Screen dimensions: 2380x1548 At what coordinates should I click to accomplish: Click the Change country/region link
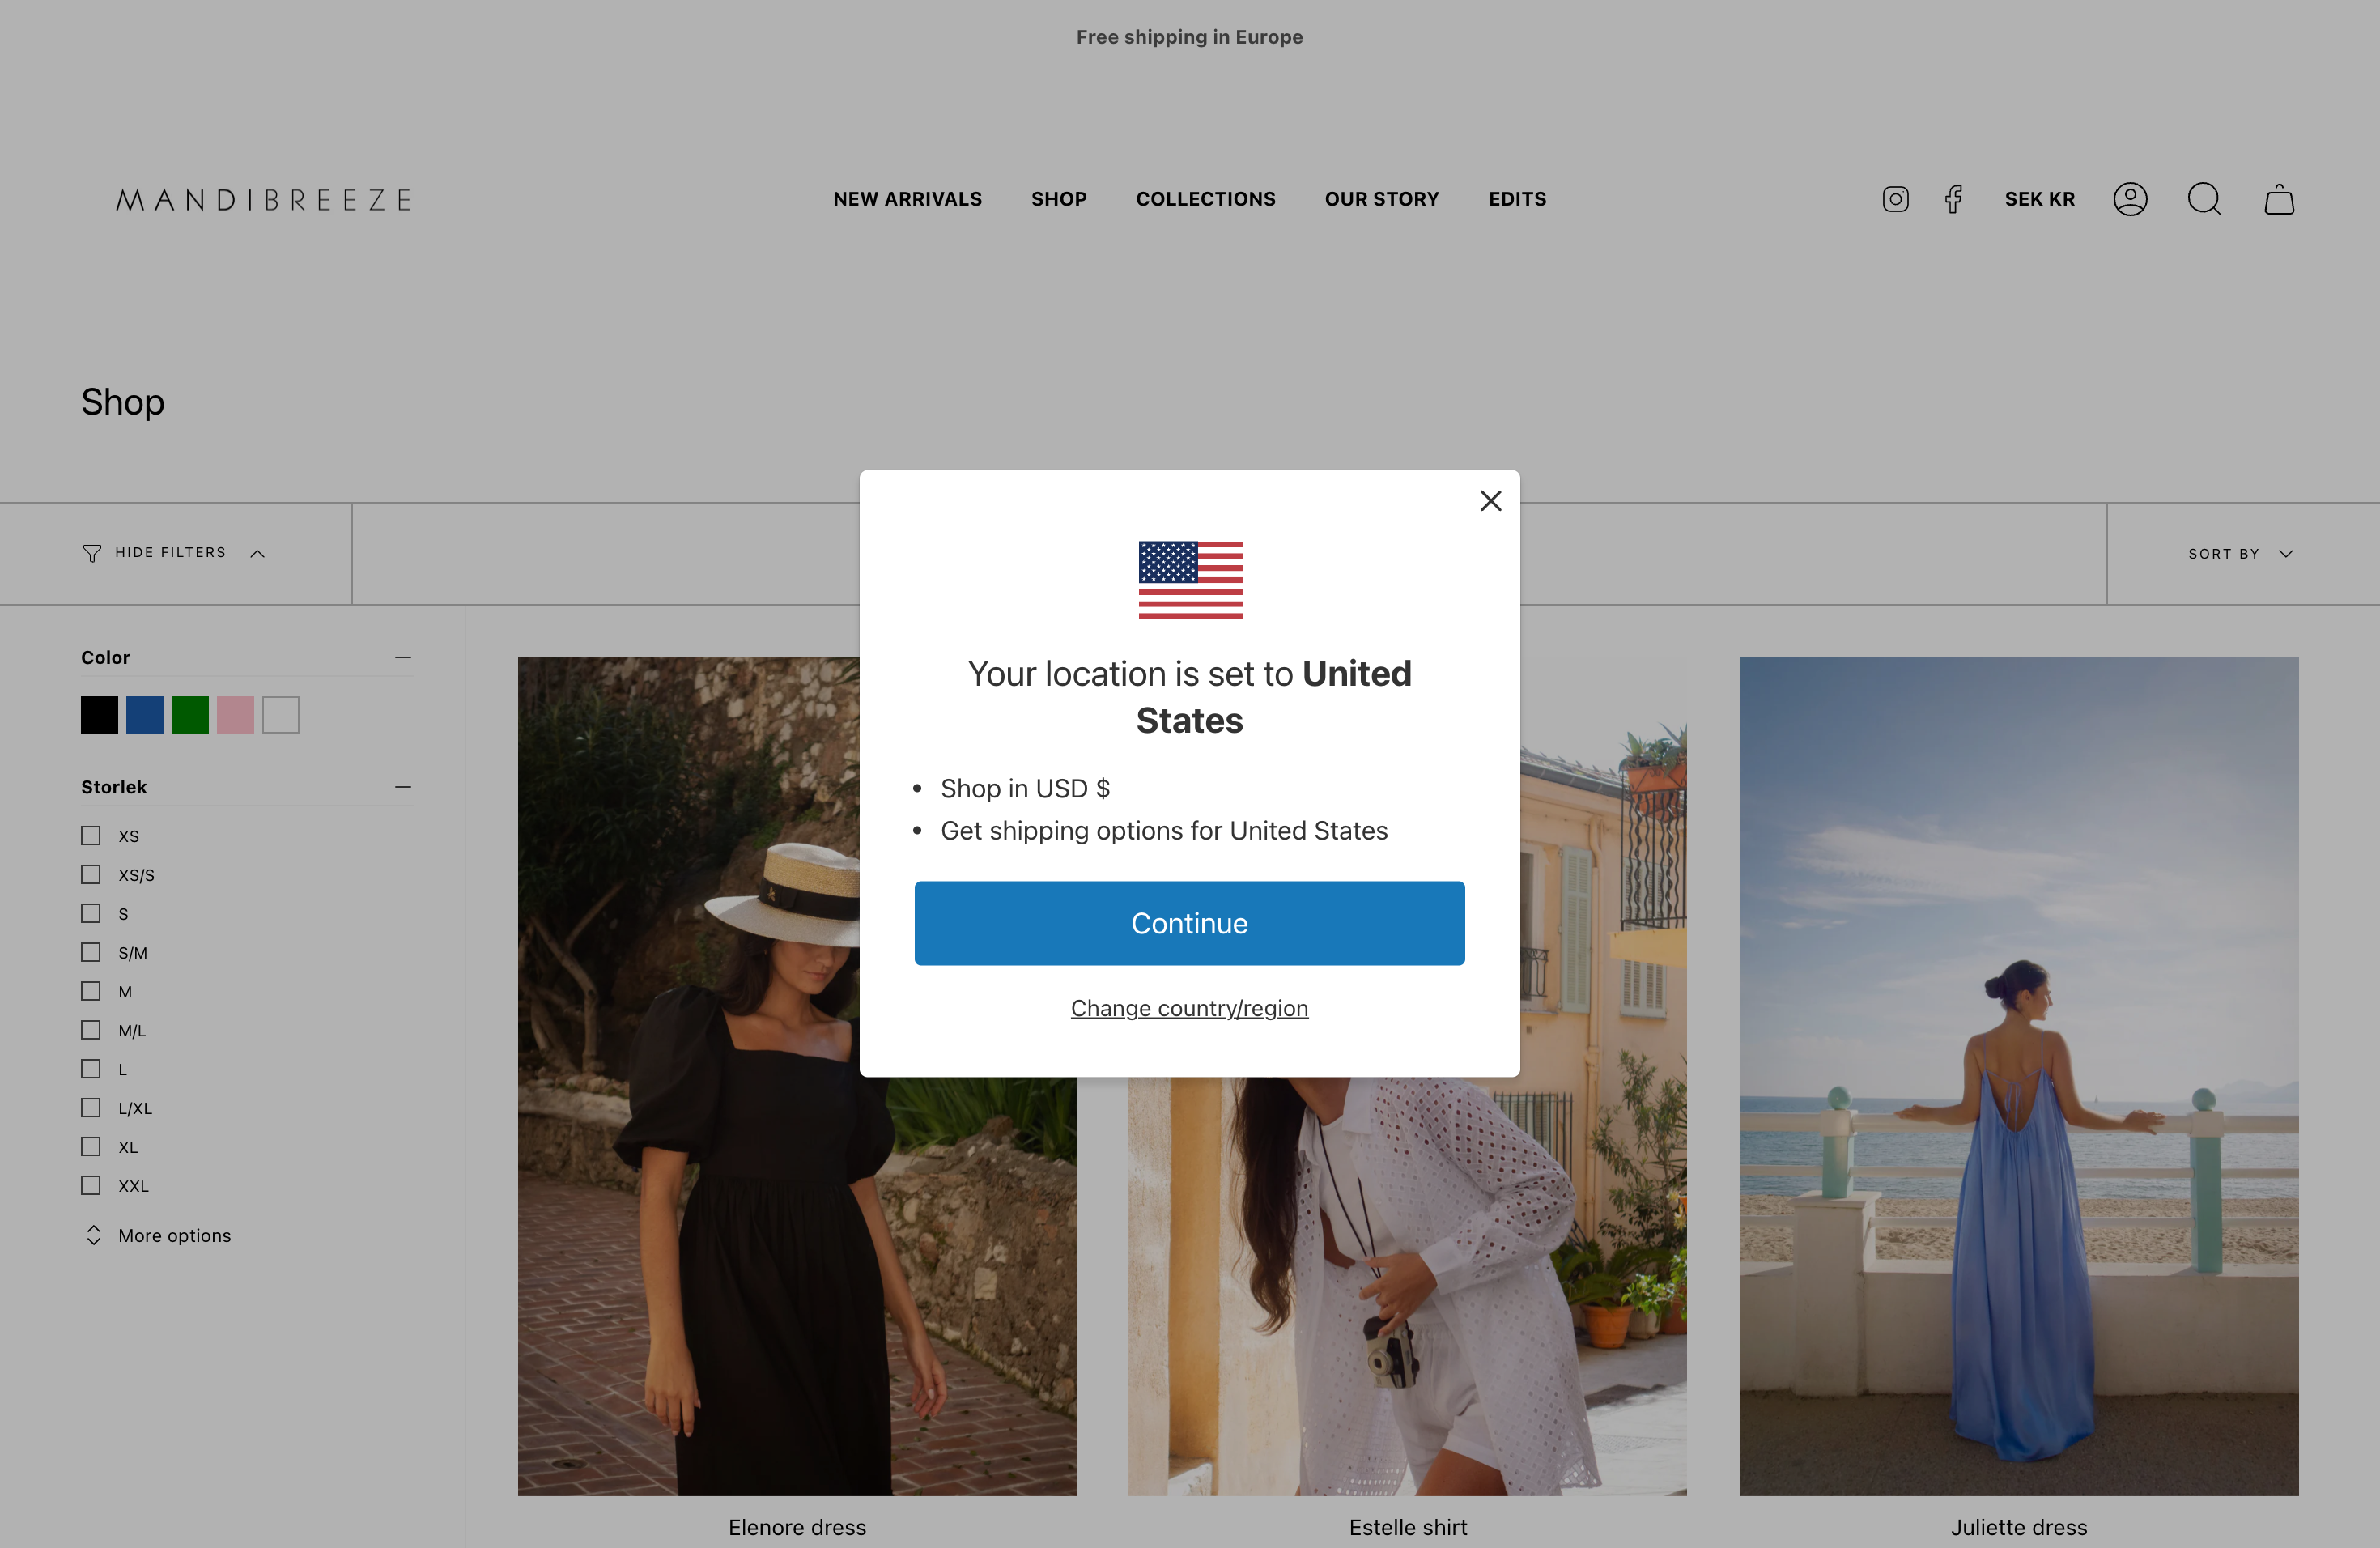point(1189,1008)
